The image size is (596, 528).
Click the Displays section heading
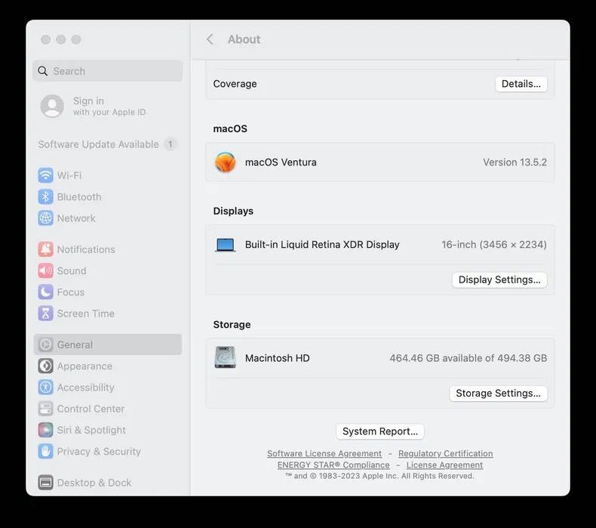click(233, 211)
